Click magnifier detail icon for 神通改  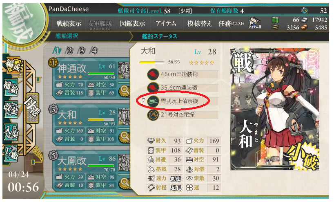point(125,91)
